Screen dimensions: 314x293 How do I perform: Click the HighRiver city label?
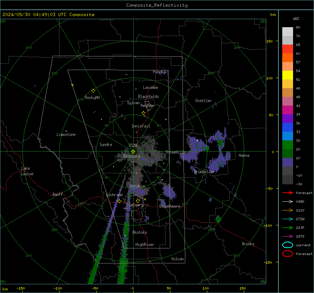point(145,245)
